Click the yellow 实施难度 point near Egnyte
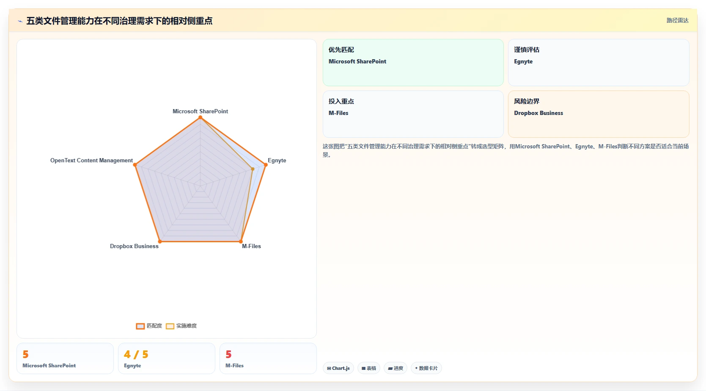Viewport: 706px width, 391px height. pyautogui.click(x=253, y=169)
